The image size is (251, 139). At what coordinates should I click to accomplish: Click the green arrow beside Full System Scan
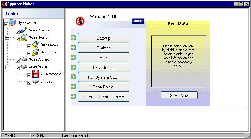click(73, 77)
